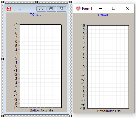Maximize the left designer Form1
The image size is (136, 118).
pos(51,9)
